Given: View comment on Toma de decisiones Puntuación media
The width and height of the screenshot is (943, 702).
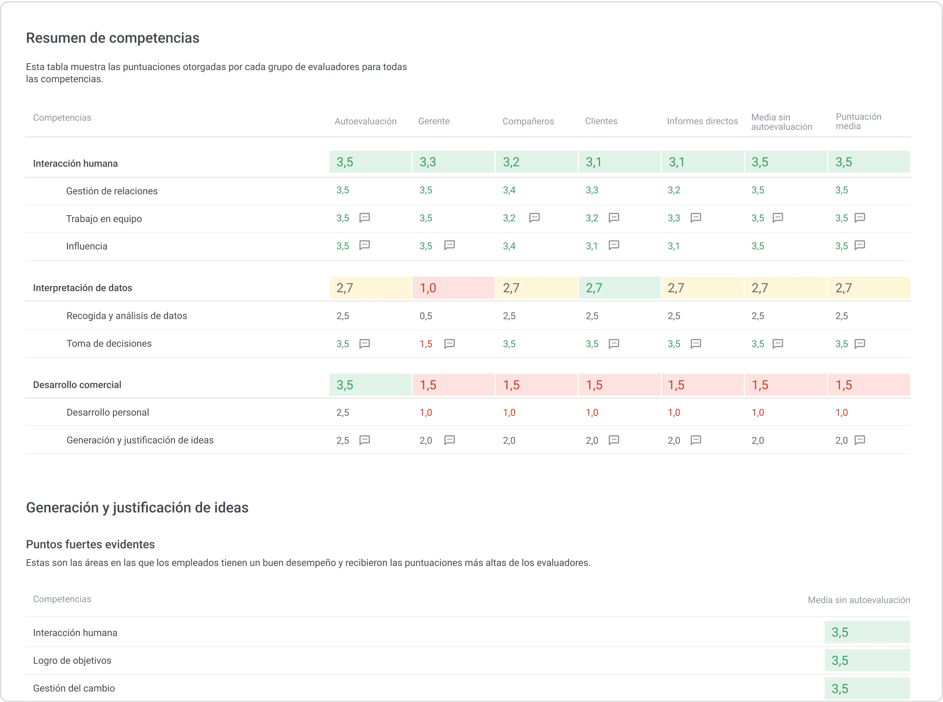Looking at the screenshot, I should point(860,344).
